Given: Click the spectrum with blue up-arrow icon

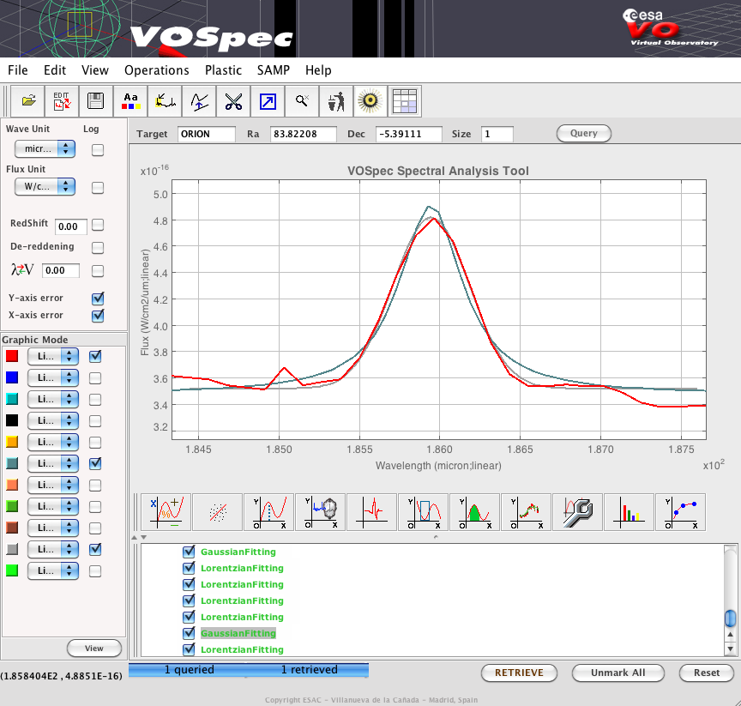Looking at the screenshot, I should pos(199,101).
